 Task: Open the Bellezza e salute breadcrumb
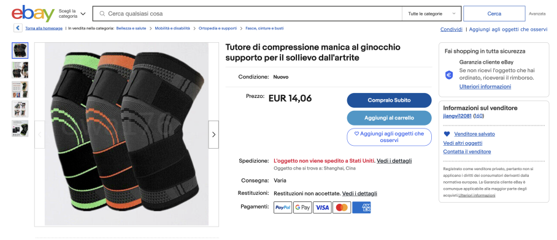point(131,28)
